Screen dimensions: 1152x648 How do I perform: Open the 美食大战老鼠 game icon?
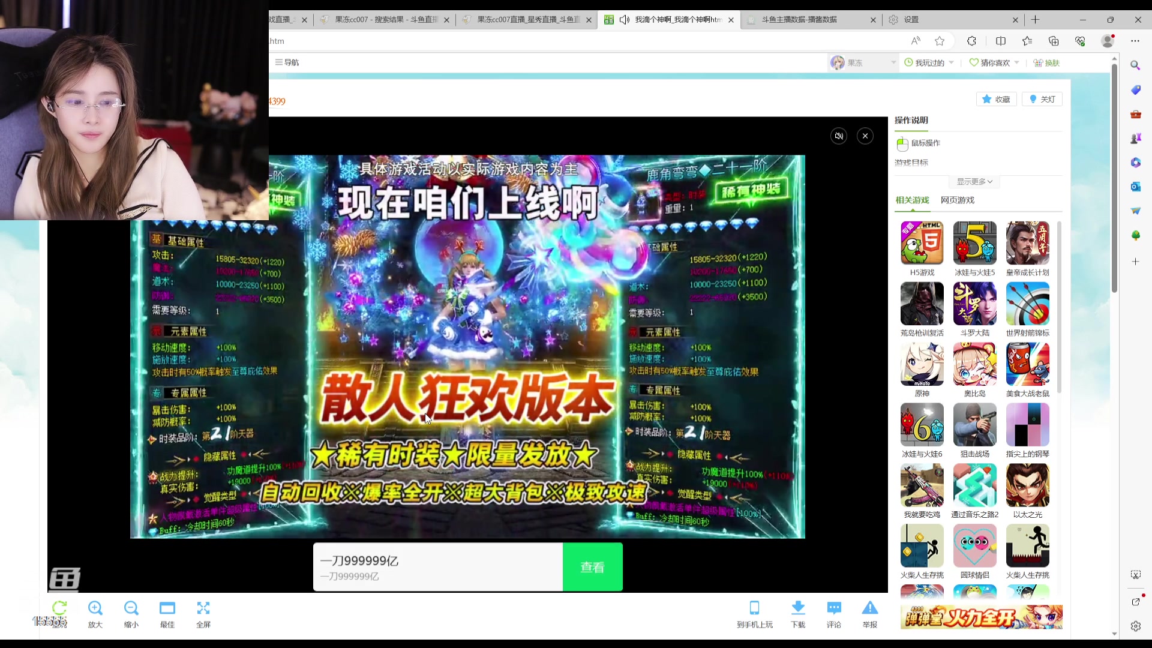click(1028, 364)
